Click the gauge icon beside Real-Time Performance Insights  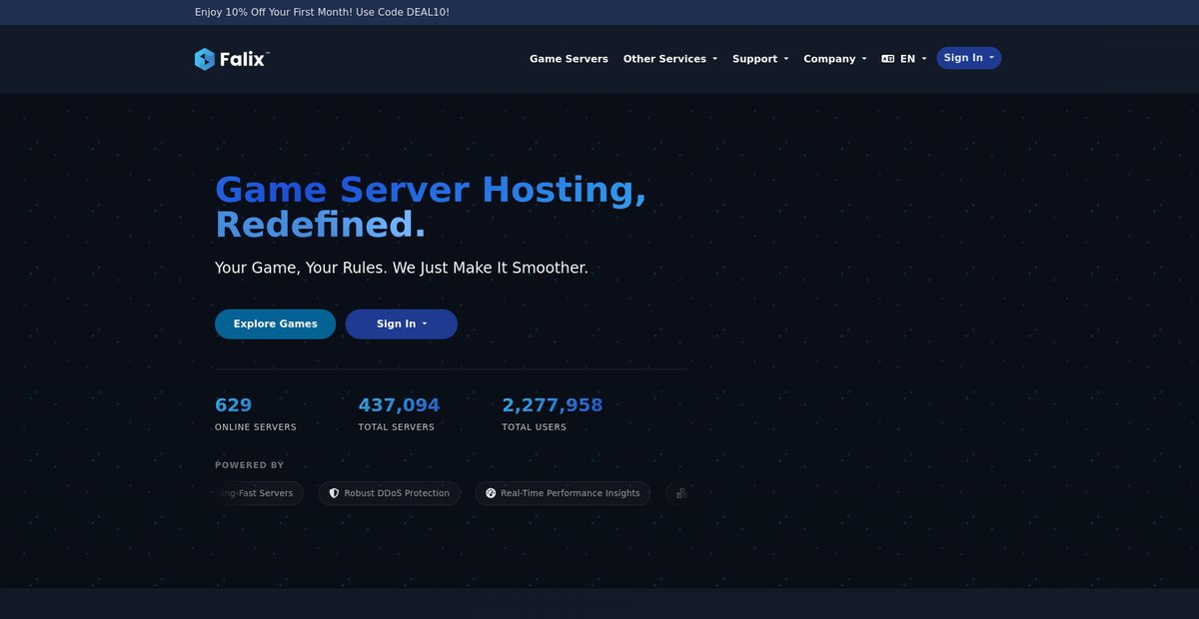click(x=491, y=493)
